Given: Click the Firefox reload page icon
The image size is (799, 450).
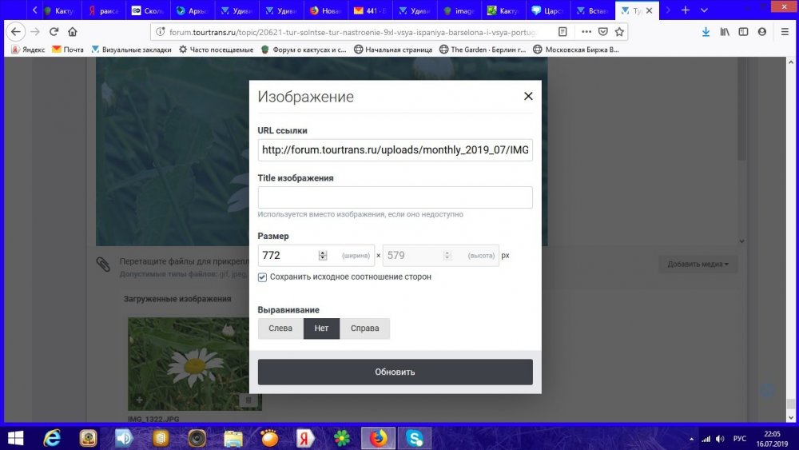Looking at the screenshot, I should pos(54,32).
